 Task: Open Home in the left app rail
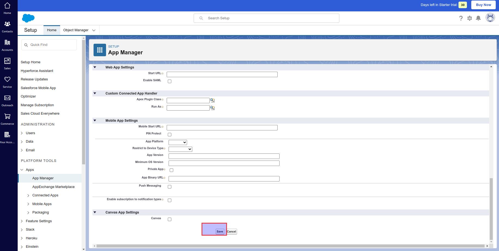coord(7,8)
